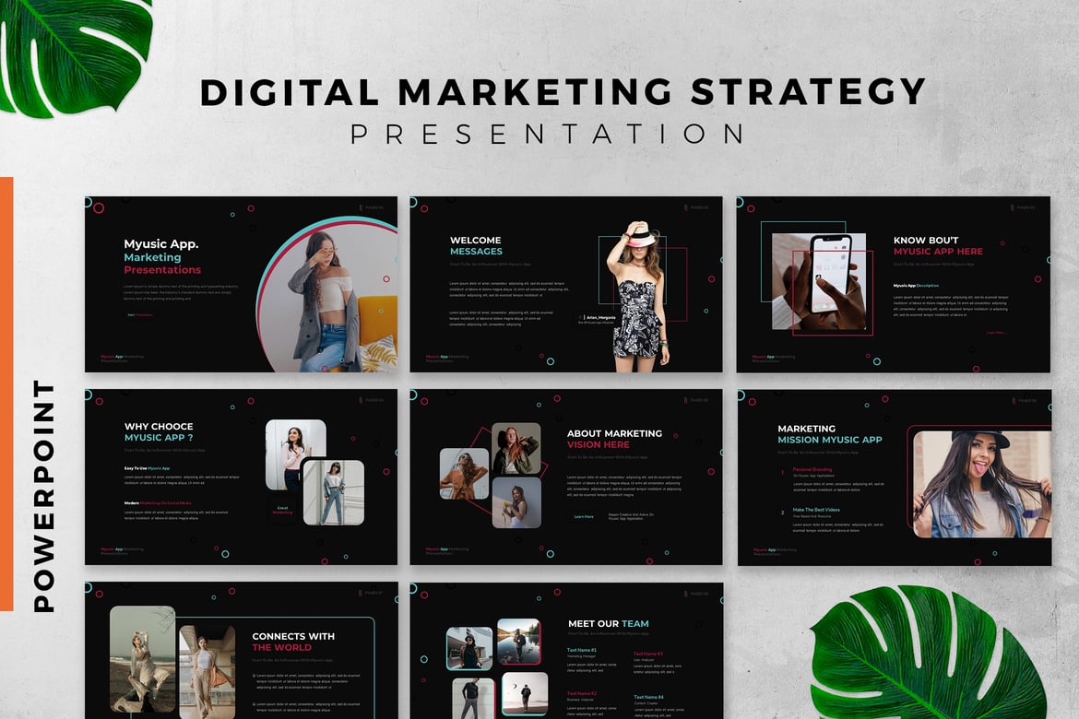Click the "CONNECTS WITH THE WORLD" heading
Screen dimensions: 1079x719
tap(293, 642)
